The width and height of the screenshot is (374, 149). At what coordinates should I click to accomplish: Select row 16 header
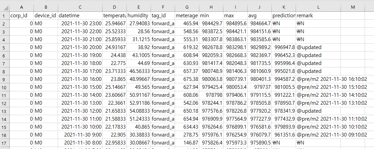[x=5, y=135]
